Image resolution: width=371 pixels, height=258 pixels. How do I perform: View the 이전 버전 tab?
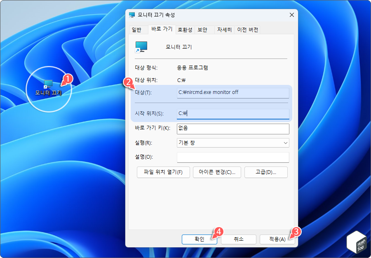[247, 29]
